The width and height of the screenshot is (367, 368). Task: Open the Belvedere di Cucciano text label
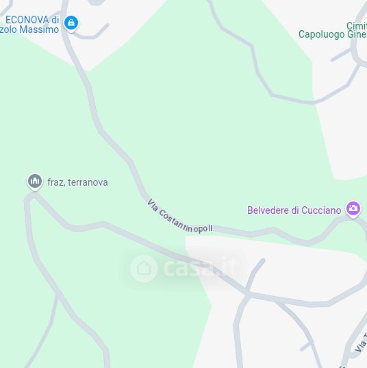(x=294, y=210)
